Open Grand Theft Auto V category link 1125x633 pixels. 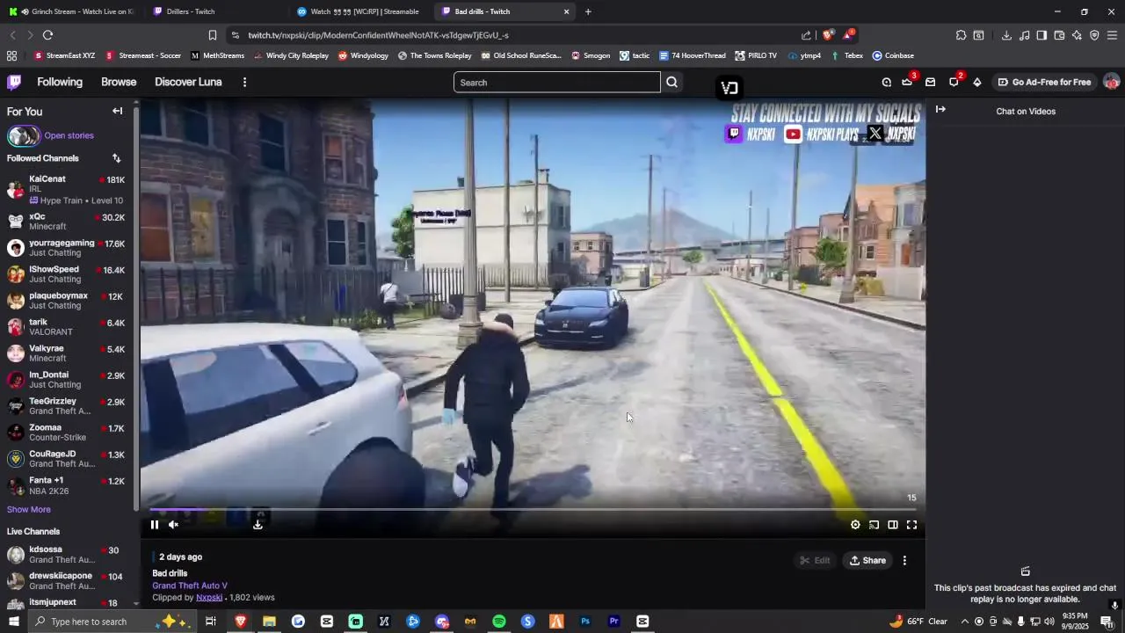point(190,586)
